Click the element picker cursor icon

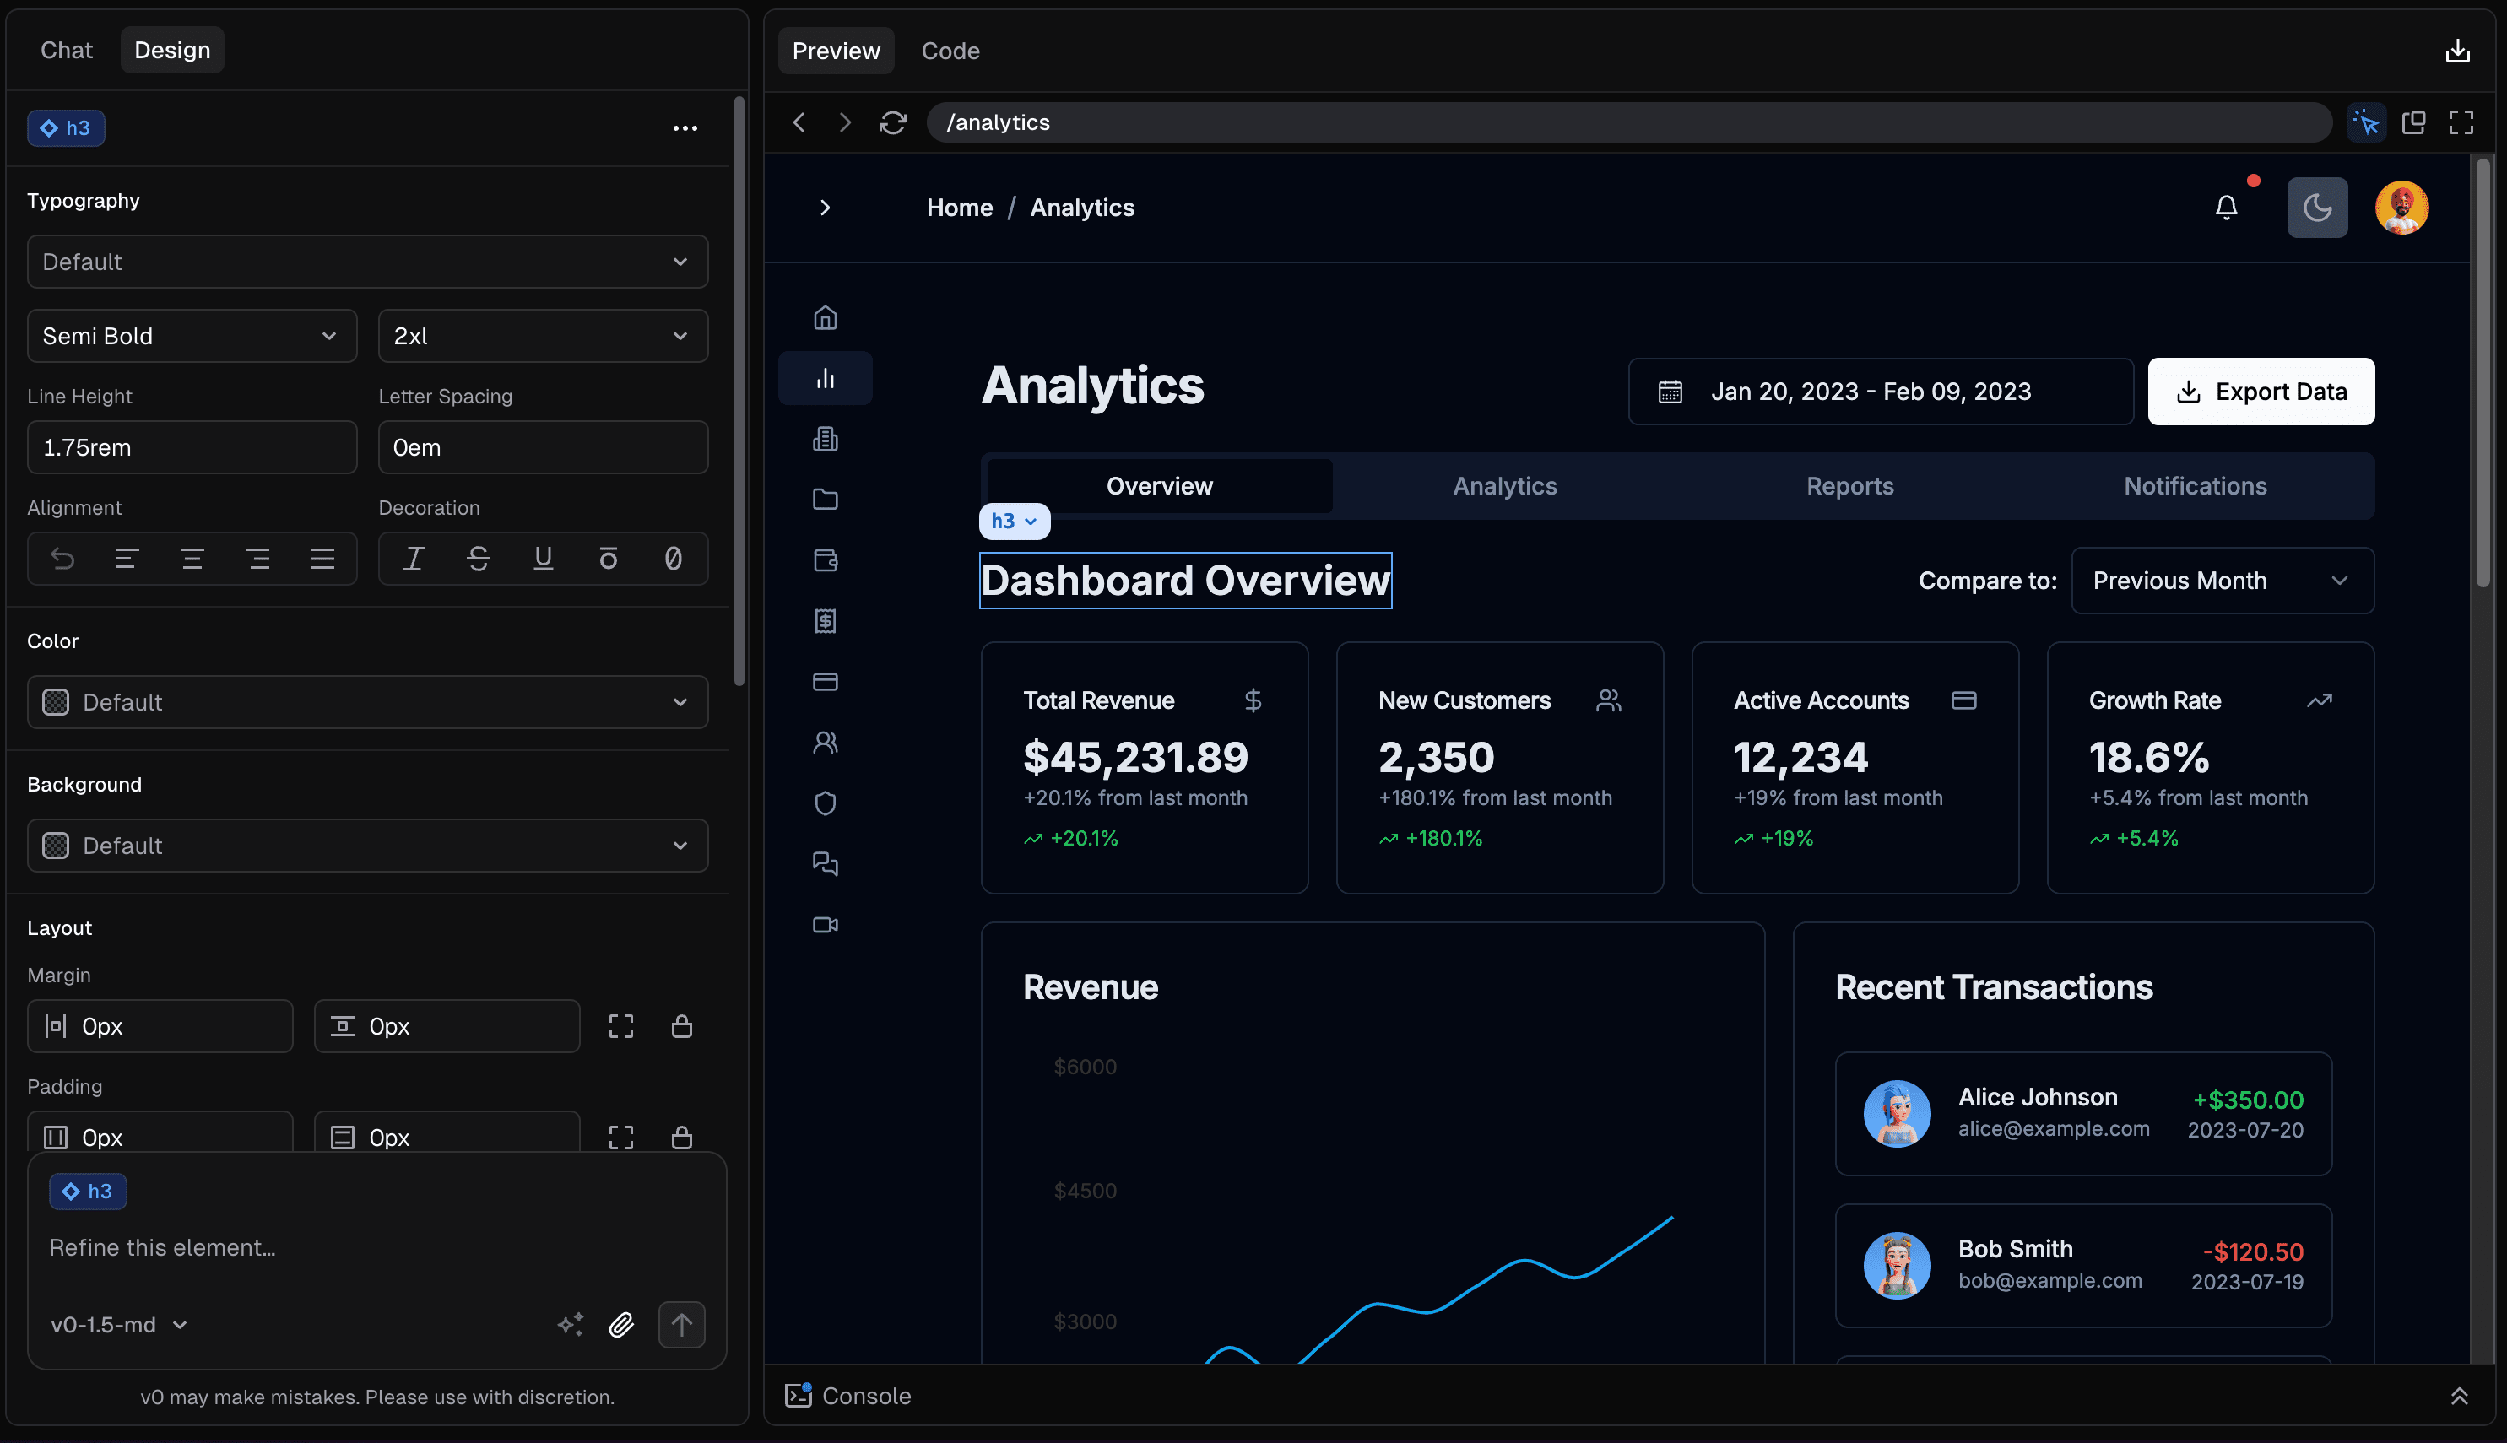[x=2366, y=122]
